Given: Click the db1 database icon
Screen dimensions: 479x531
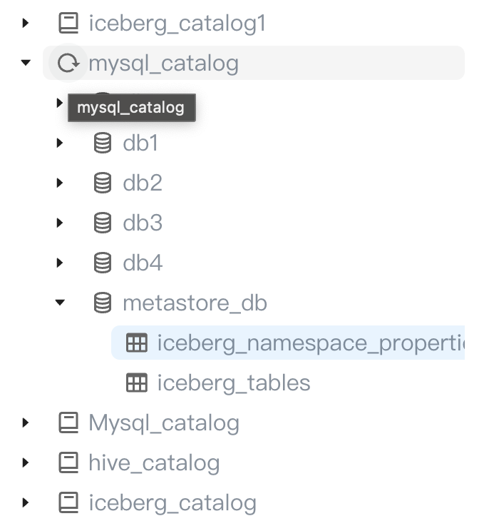Looking at the screenshot, I should [103, 143].
